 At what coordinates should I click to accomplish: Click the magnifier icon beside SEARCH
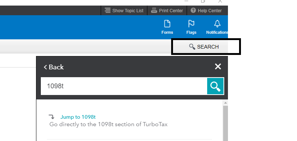click(x=192, y=47)
